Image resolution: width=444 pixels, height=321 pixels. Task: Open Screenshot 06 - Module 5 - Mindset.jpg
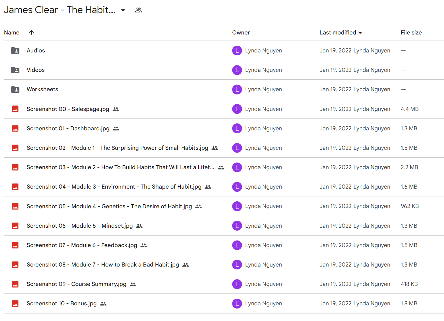(80, 226)
